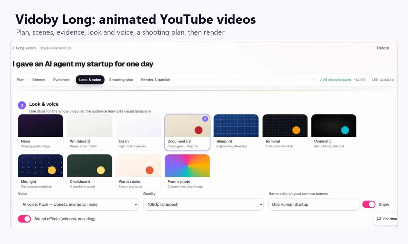
Task: Open the Scenes tab
Action: click(39, 80)
